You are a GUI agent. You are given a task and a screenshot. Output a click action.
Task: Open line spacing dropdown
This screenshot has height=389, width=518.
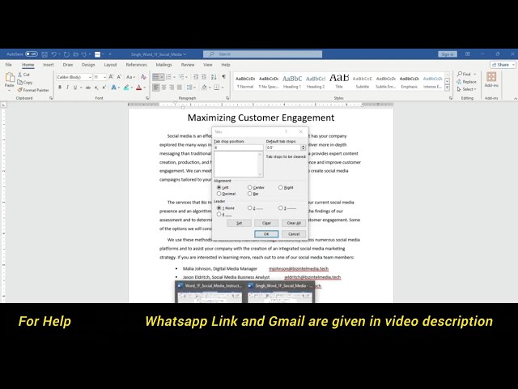coord(189,88)
